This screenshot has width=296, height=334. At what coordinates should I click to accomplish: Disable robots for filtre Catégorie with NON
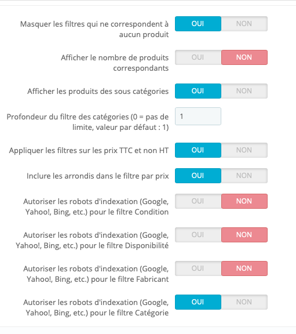coord(244,302)
